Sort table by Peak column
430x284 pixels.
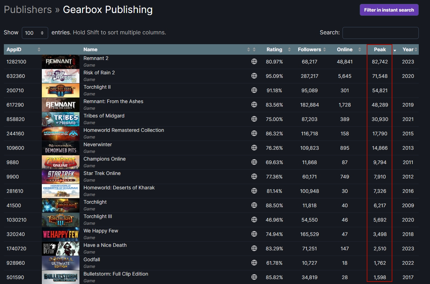point(380,49)
